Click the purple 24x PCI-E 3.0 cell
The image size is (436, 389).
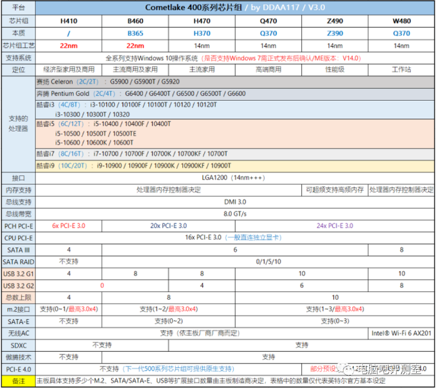point(335,226)
